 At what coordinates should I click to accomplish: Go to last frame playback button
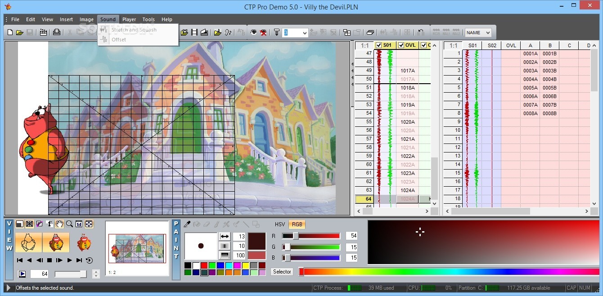tap(79, 260)
